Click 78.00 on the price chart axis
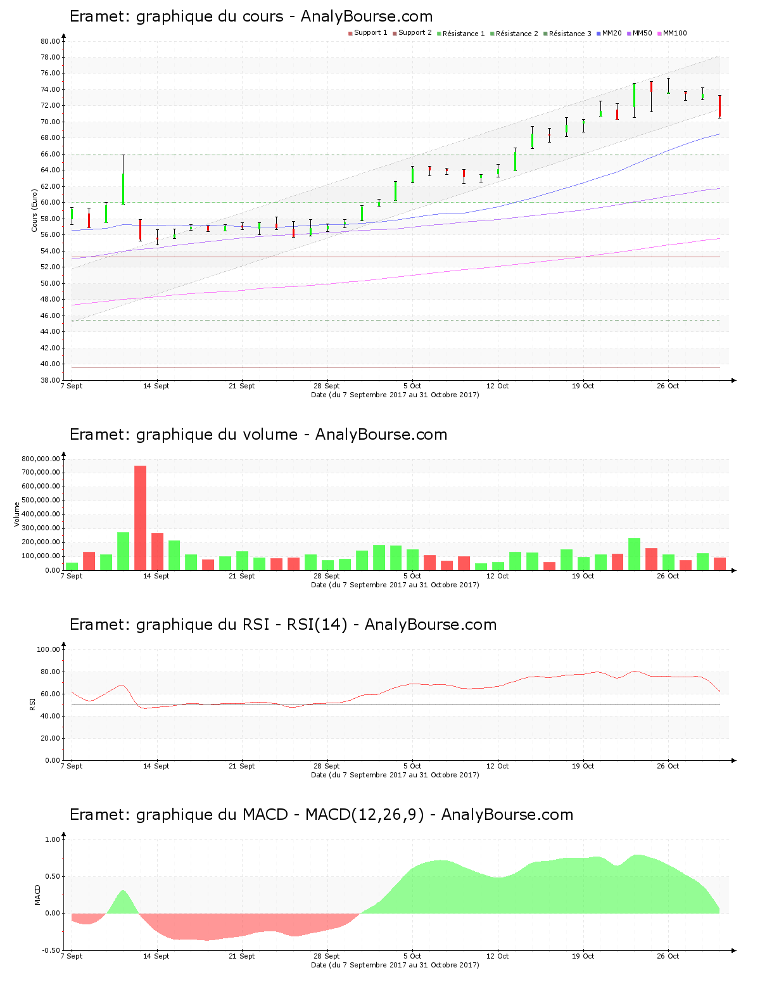This screenshot has height=982, width=760. point(50,58)
